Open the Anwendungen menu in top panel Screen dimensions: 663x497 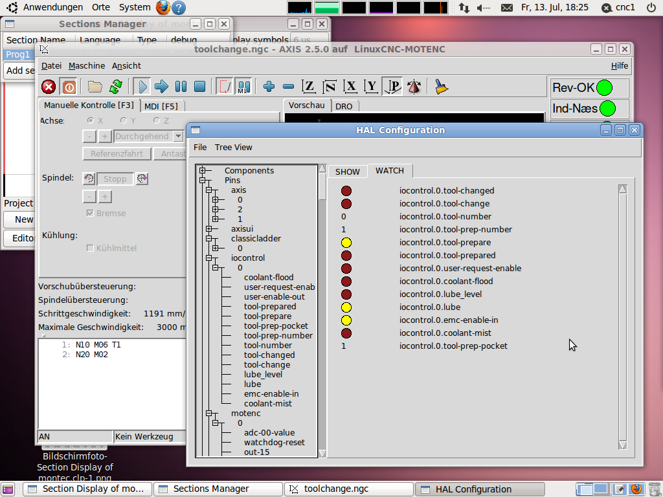point(53,7)
